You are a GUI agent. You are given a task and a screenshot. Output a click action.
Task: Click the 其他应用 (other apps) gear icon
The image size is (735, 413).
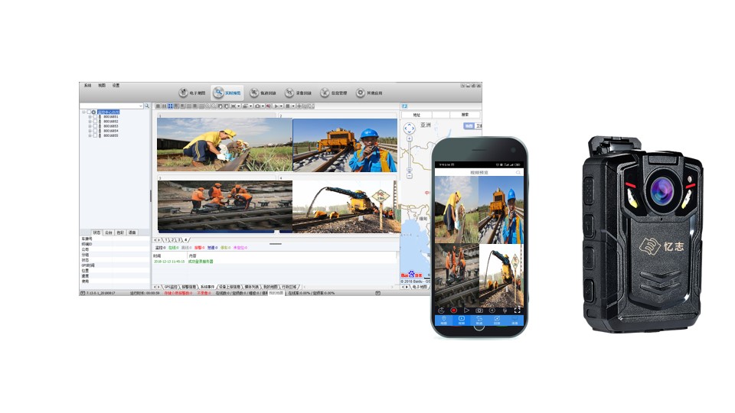(361, 93)
